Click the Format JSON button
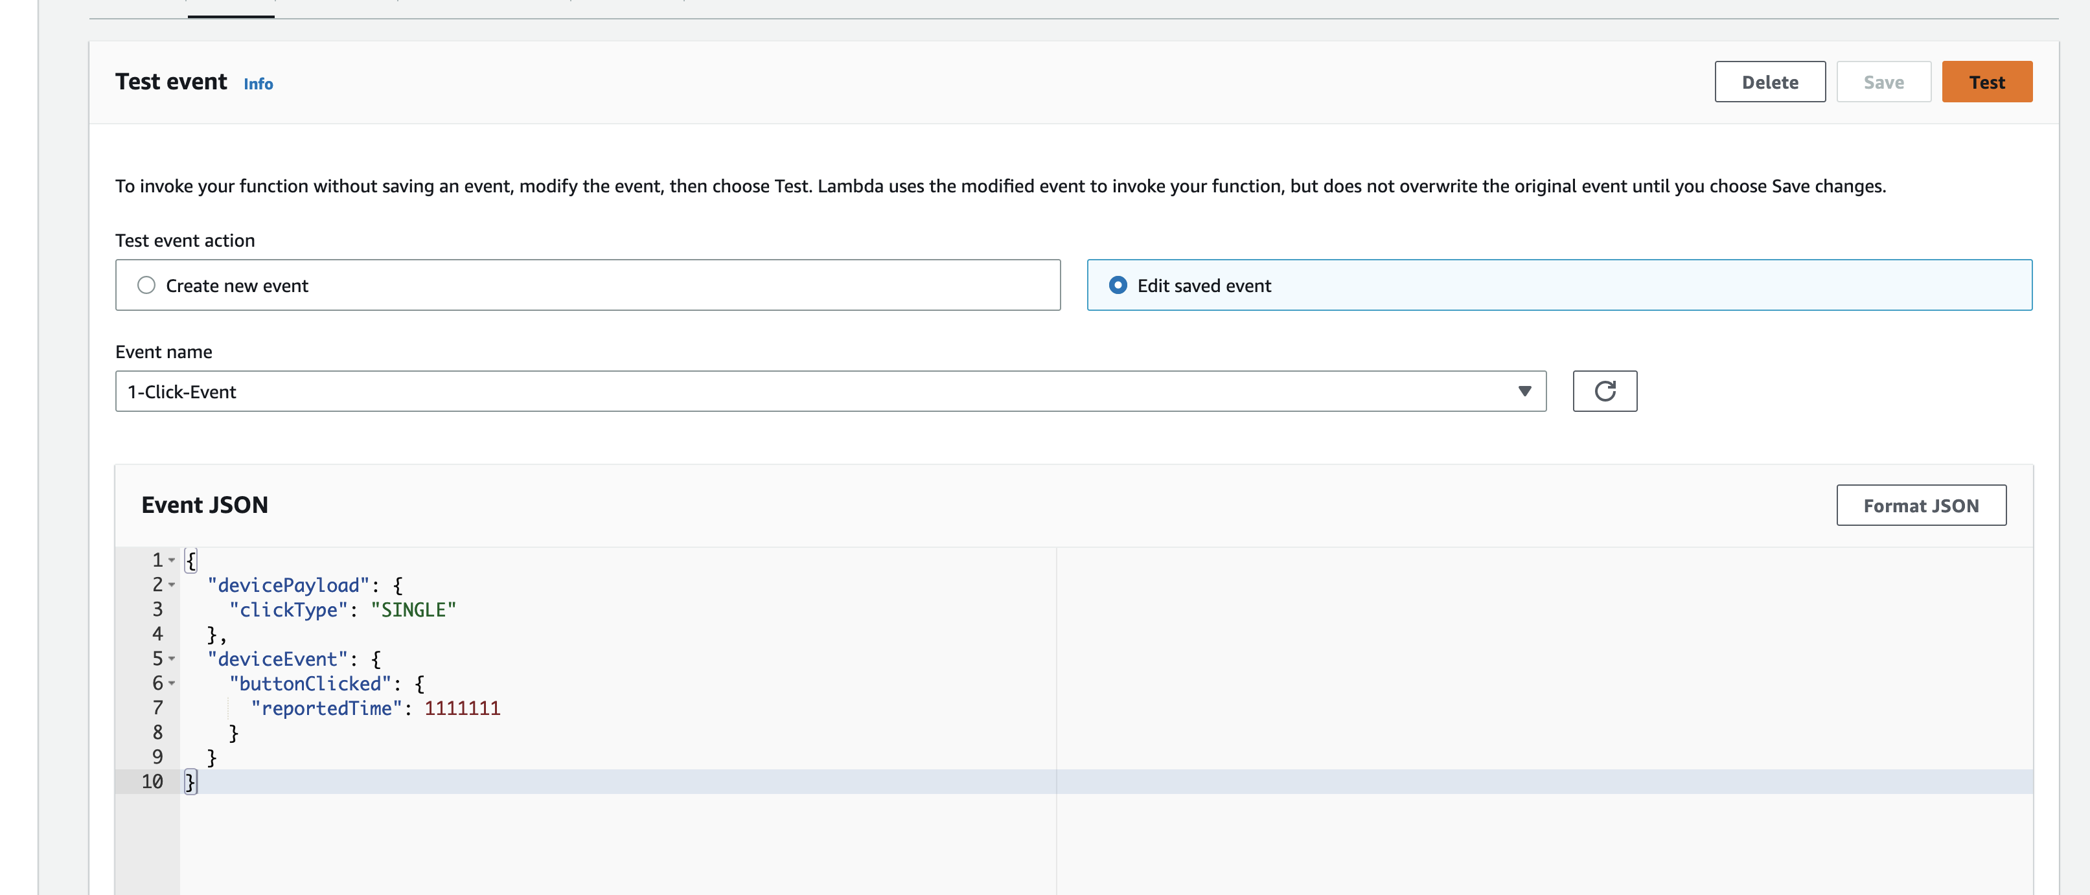 point(1920,505)
